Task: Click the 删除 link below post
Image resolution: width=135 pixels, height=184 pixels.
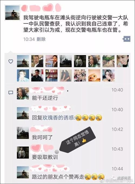Action: click(x=41, y=39)
